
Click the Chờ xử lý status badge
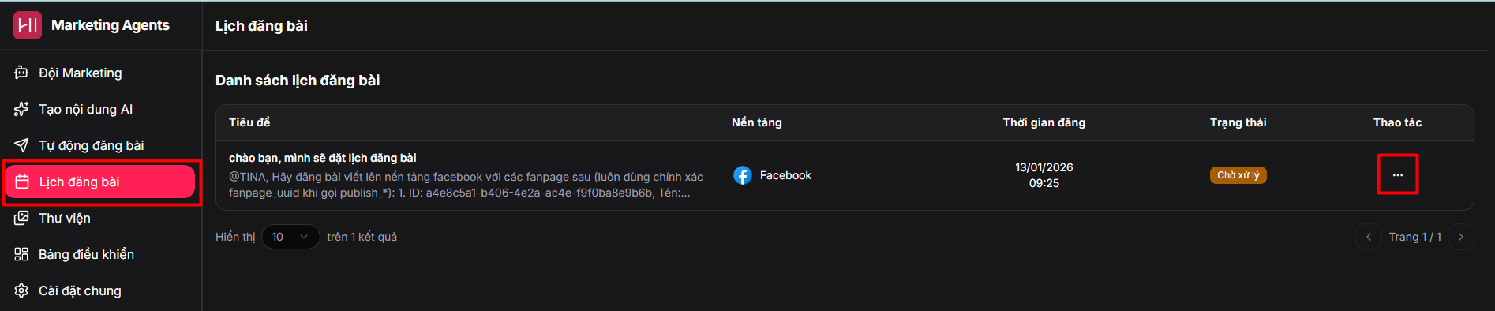click(1238, 175)
